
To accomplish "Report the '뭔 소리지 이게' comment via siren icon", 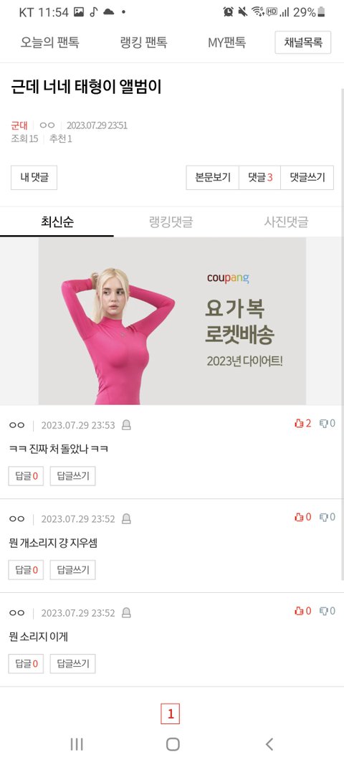I will click(x=126, y=612).
